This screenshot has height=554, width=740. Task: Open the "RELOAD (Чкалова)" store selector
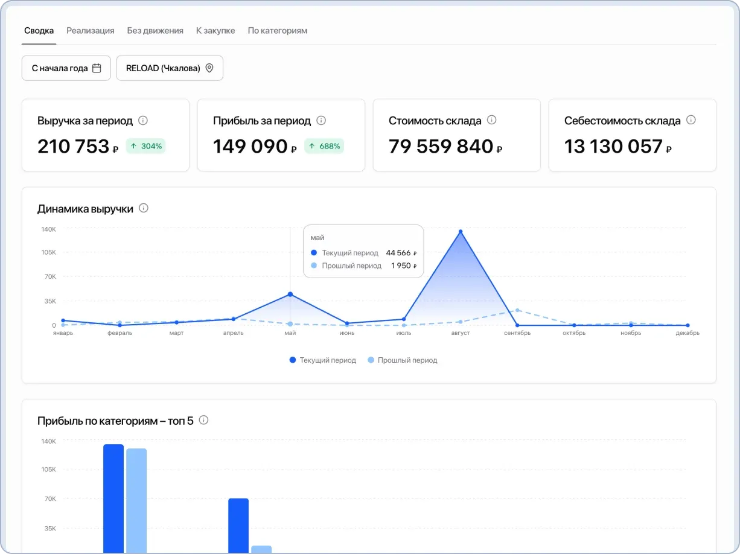click(x=170, y=68)
